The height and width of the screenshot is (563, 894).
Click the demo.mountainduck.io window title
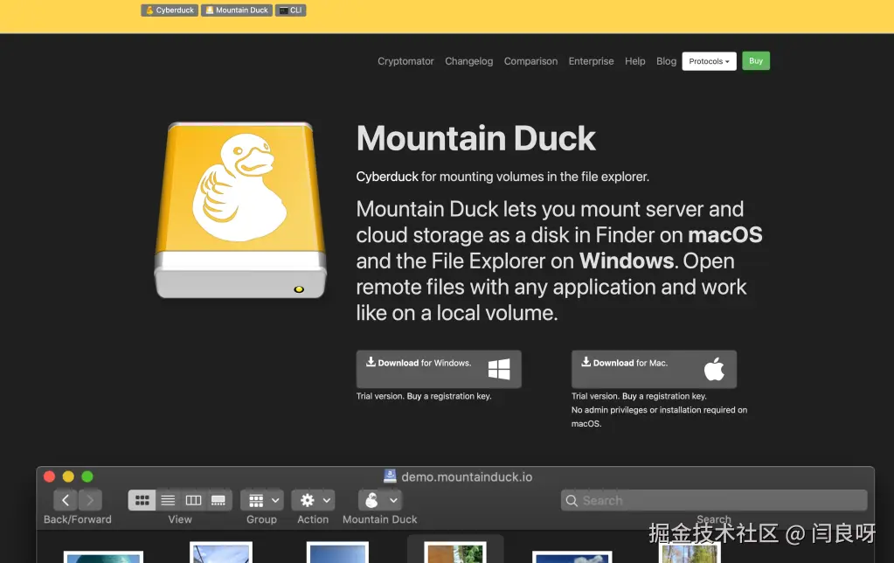coord(467,476)
